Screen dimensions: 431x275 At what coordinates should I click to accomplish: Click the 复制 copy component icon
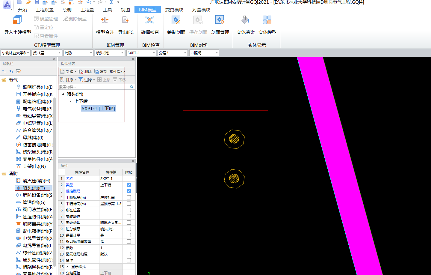coord(96,71)
